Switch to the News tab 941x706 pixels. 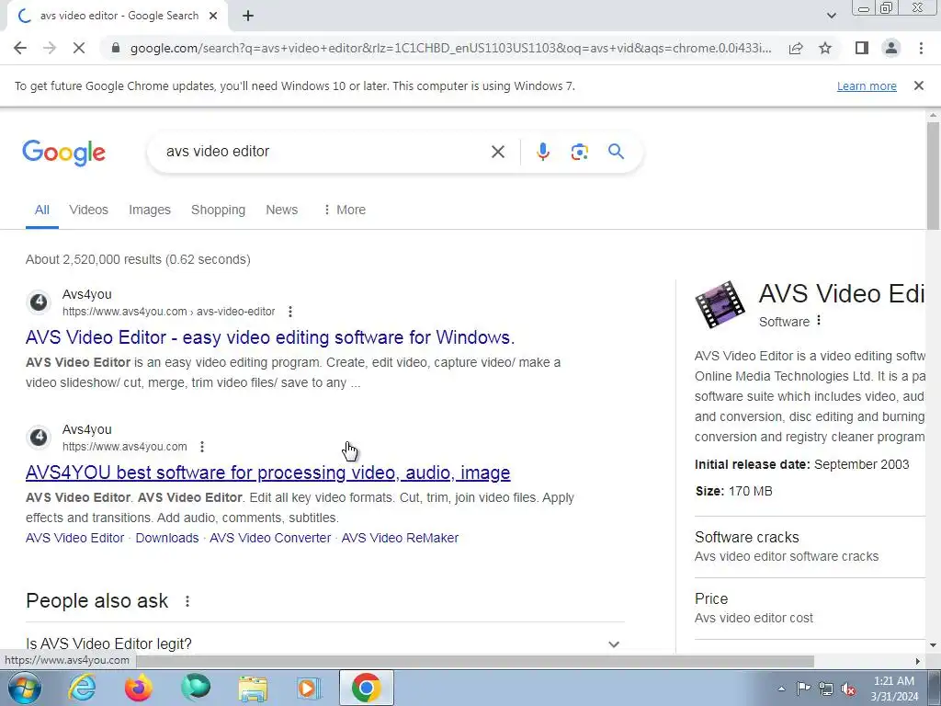point(281,210)
